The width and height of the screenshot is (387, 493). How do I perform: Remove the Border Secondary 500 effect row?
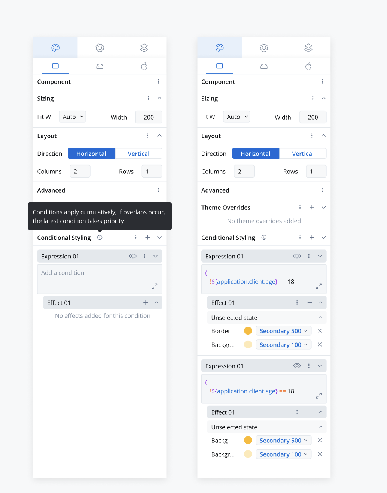click(x=320, y=331)
